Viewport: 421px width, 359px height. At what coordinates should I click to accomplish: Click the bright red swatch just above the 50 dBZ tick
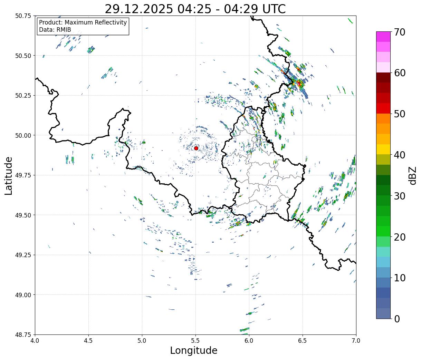(383, 108)
